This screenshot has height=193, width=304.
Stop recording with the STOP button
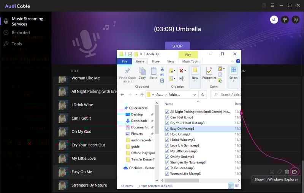[177, 46]
